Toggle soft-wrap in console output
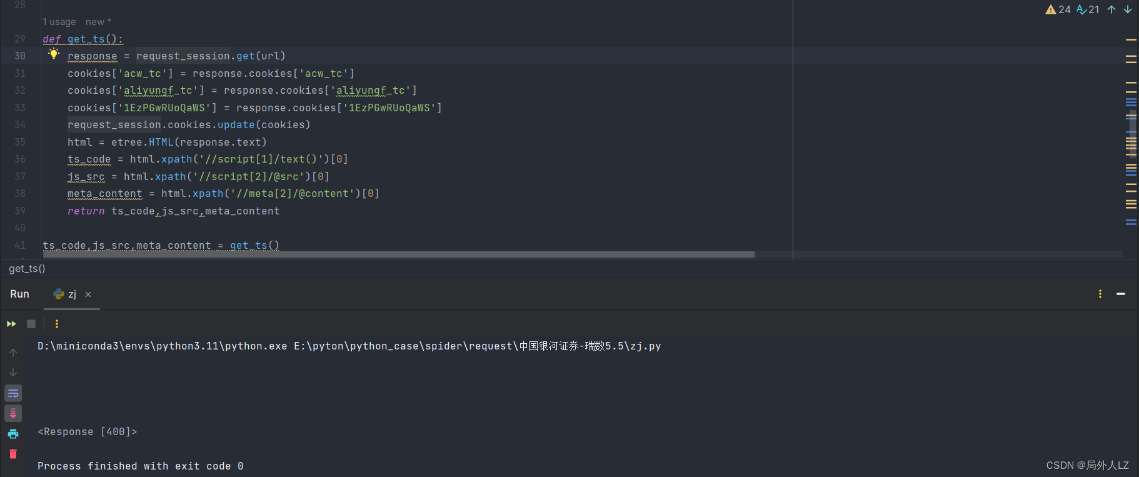Screen dimensions: 1139x477 click(13, 393)
